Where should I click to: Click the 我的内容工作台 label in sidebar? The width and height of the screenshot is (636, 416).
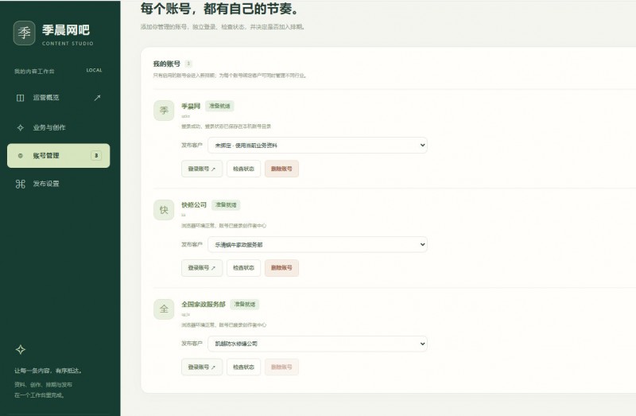click(x=34, y=72)
